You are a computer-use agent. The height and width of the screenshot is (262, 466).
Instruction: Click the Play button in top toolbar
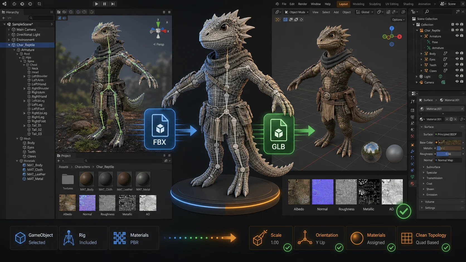tap(96, 4)
